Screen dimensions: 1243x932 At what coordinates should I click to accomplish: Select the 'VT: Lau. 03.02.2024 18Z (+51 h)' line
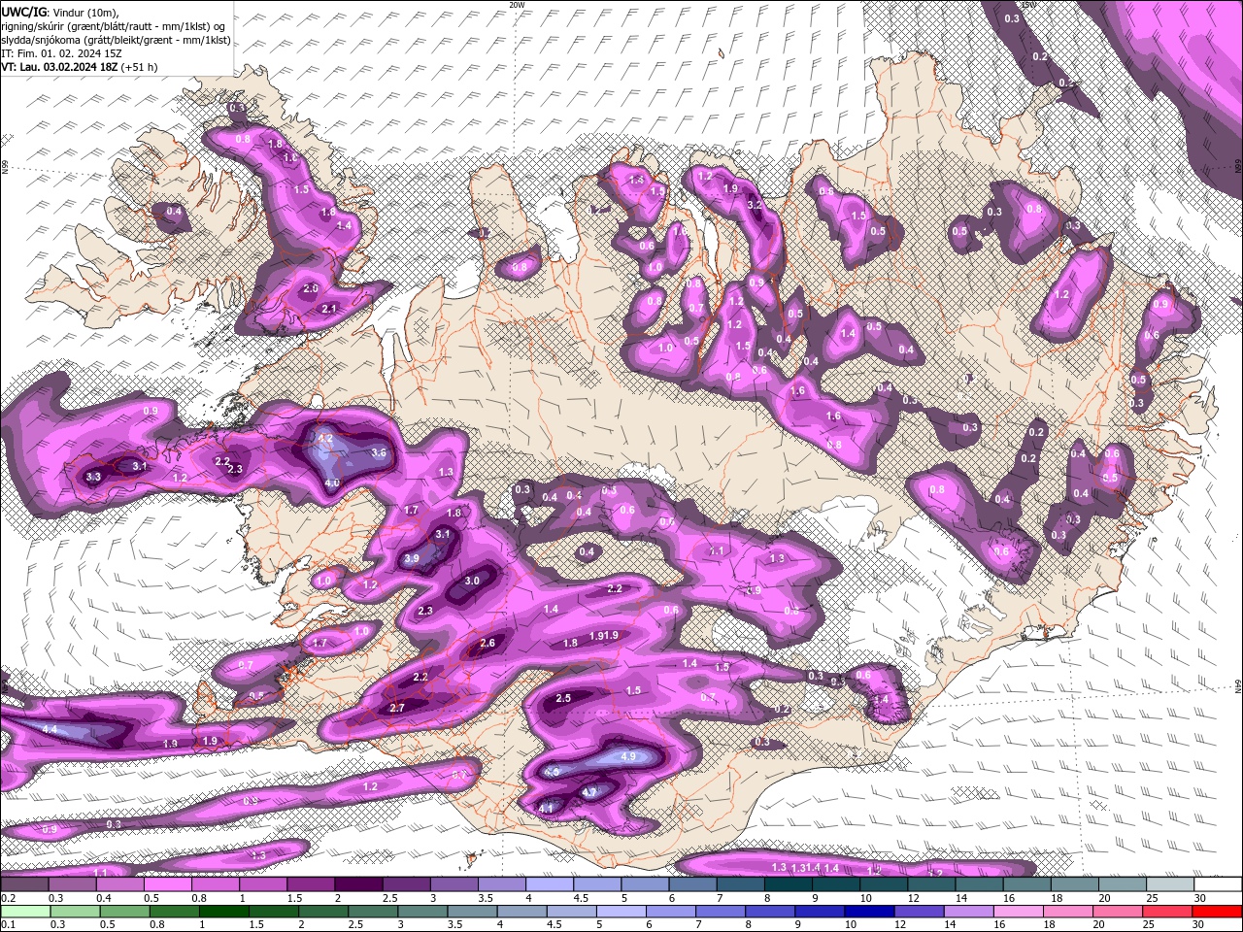[80, 67]
